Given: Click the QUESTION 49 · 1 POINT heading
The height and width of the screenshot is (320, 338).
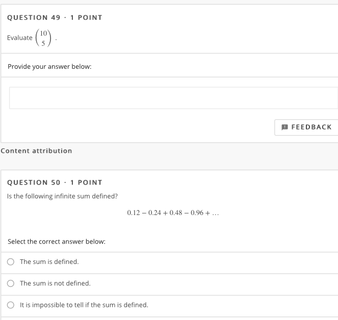Looking at the screenshot, I should [x=55, y=17].
